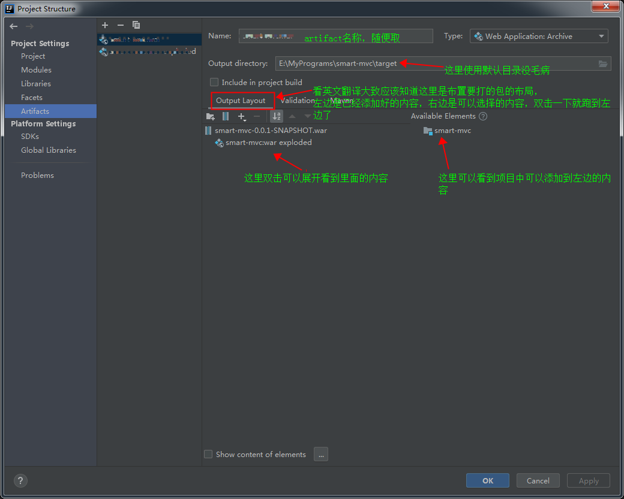
Task: Remove the selected element from the layout
Action: (x=257, y=116)
